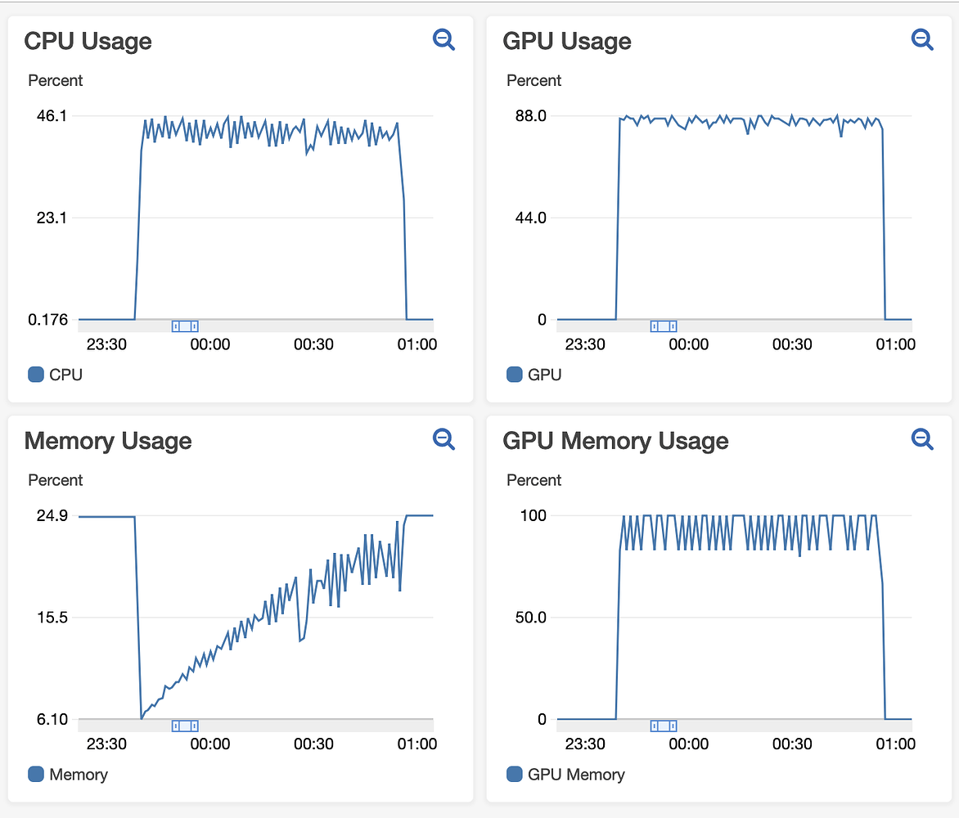Click the time range slider under GPU Memory chart
Image resolution: width=959 pixels, height=818 pixels.
(x=663, y=726)
